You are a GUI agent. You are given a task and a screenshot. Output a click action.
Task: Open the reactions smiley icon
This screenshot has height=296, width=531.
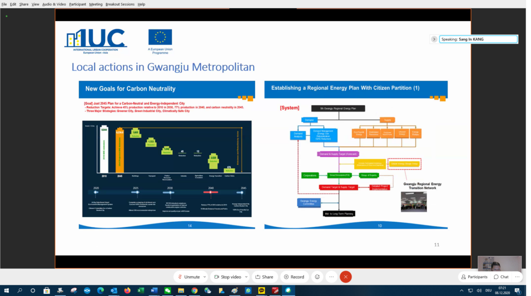[x=317, y=277]
